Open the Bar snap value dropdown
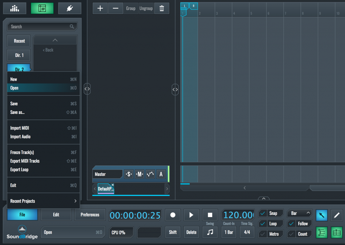Viewport: 345px width, 245px height. 299,213
